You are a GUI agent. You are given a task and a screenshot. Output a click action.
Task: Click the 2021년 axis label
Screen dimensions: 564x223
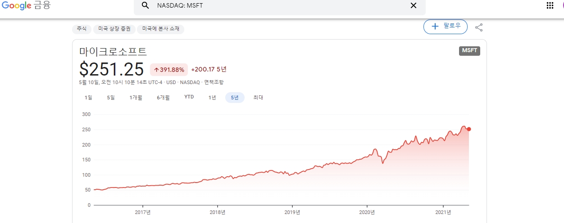[443, 212]
